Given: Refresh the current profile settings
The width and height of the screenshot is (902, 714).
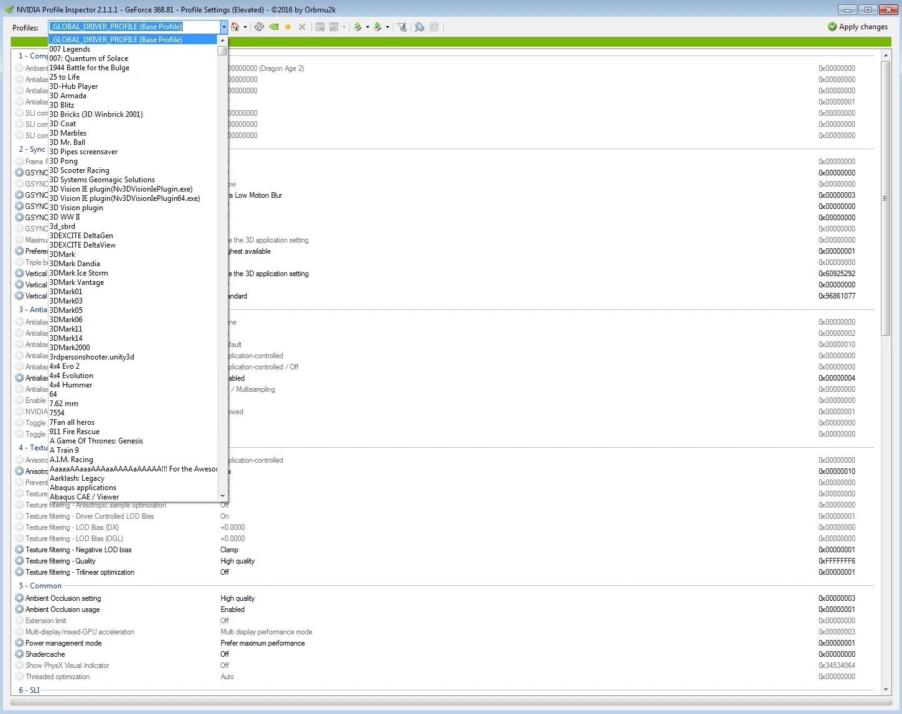Looking at the screenshot, I should pyautogui.click(x=259, y=27).
